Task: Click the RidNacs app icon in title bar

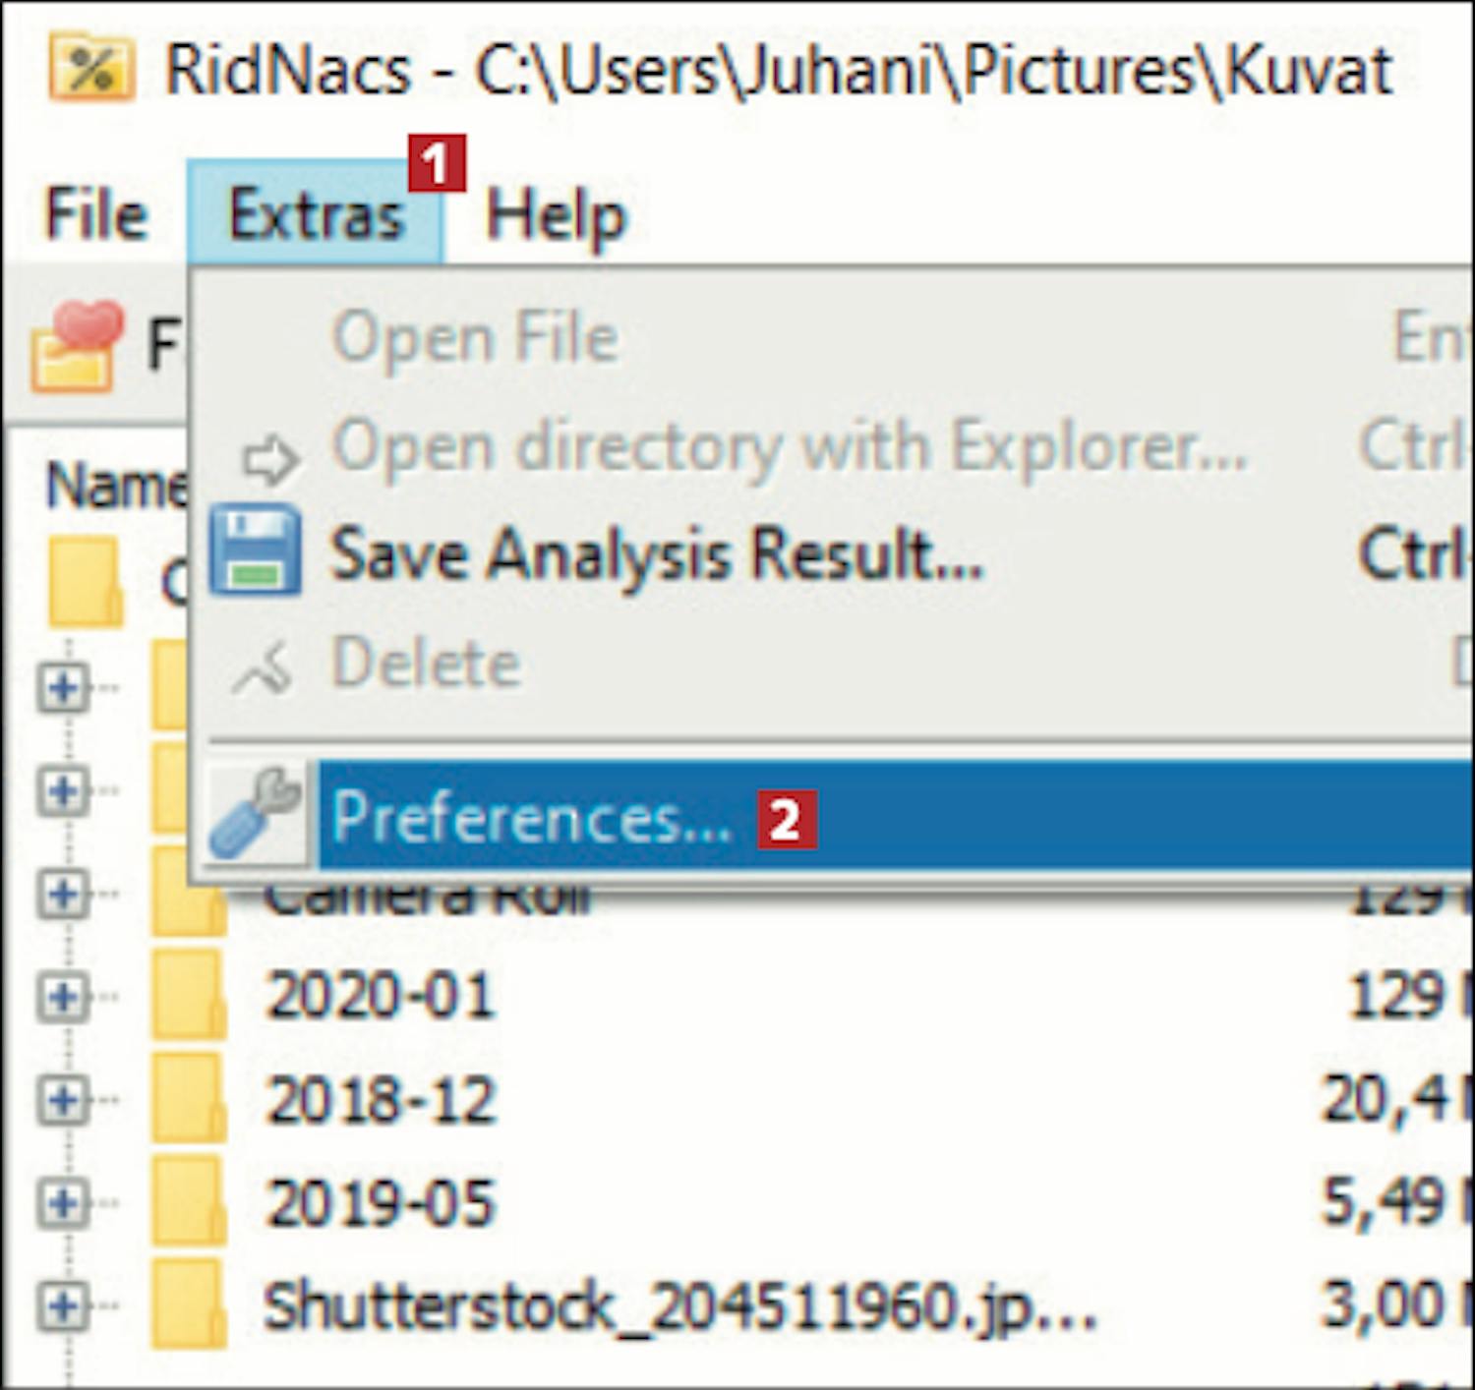Action: point(90,68)
